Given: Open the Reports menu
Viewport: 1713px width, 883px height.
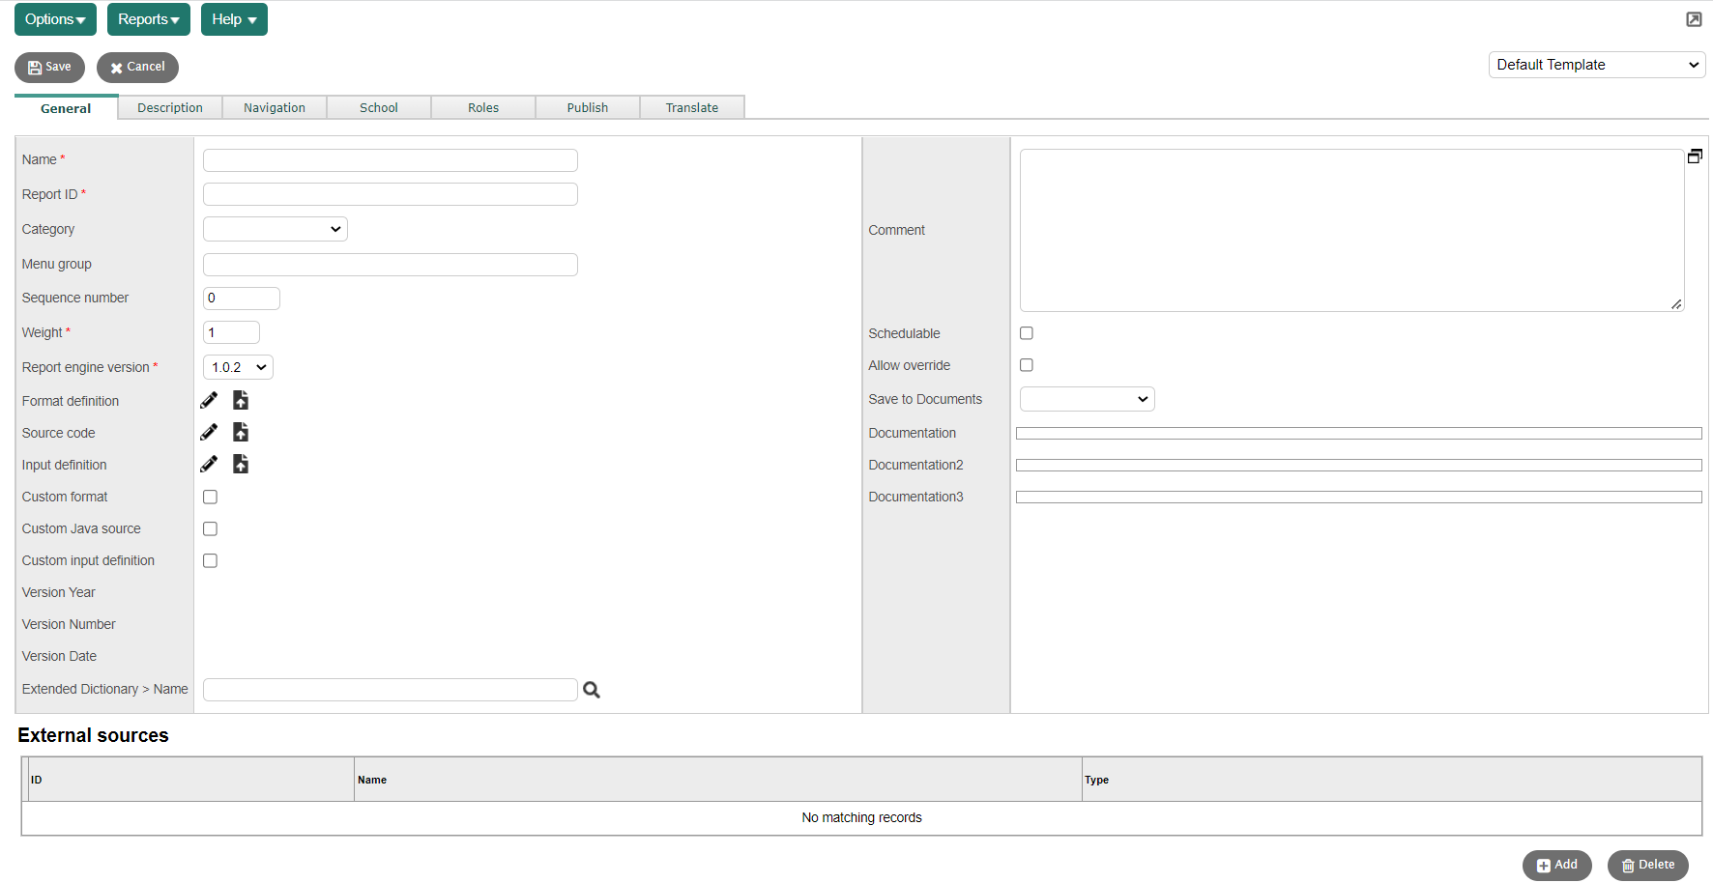Looking at the screenshot, I should tap(148, 18).
